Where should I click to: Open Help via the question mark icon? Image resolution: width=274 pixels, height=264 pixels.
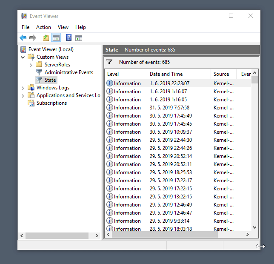(x=68, y=37)
